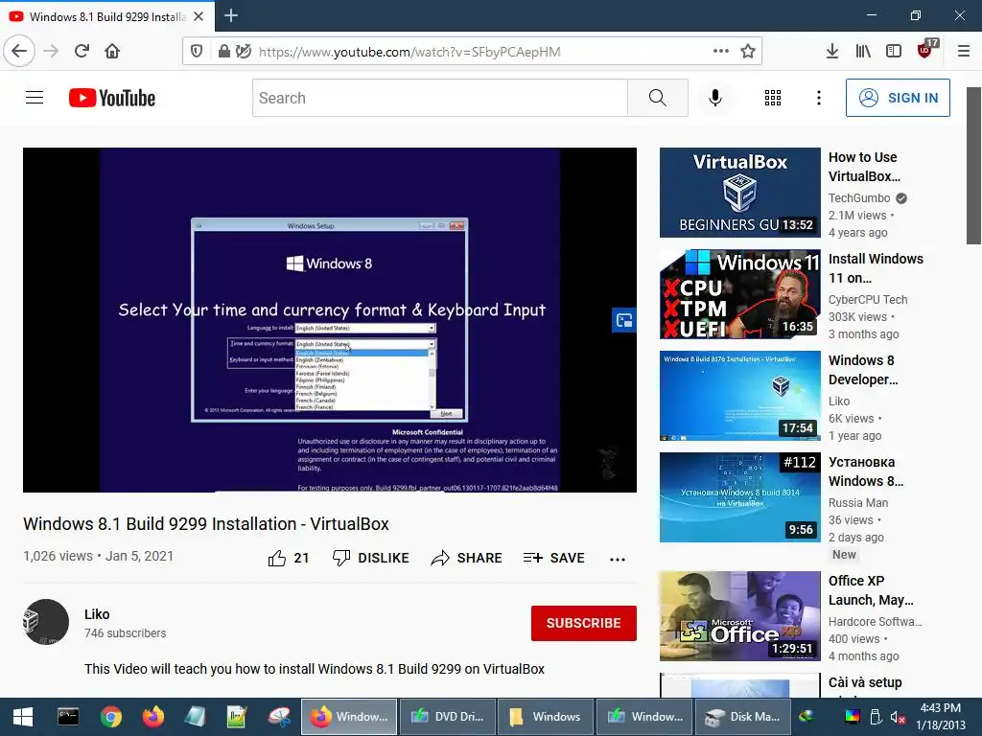Open the TechGumbo channel name
The height and width of the screenshot is (736, 982).
click(x=859, y=197)
